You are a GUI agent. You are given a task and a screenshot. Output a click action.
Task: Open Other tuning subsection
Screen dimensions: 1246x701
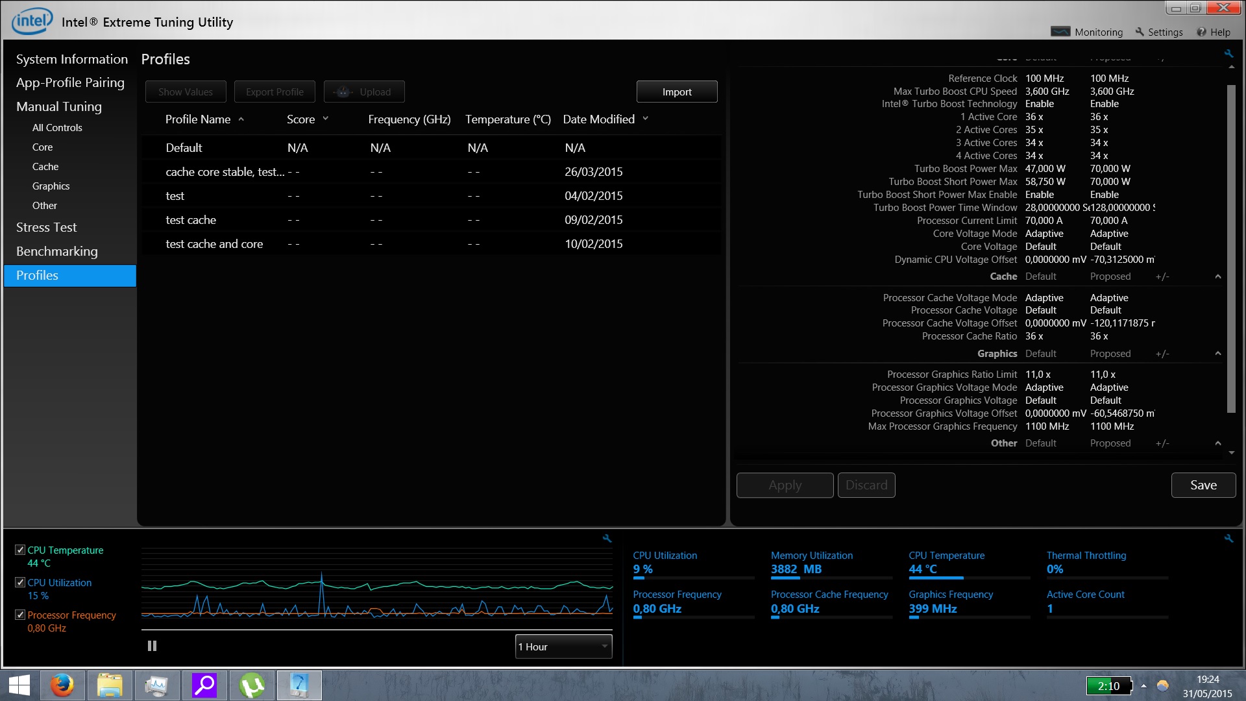[x=45, y=206]
